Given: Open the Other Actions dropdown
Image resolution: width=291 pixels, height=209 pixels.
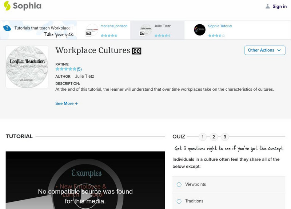Looking at the screenshot, I should pyautogui.click(x=264, y=50).
